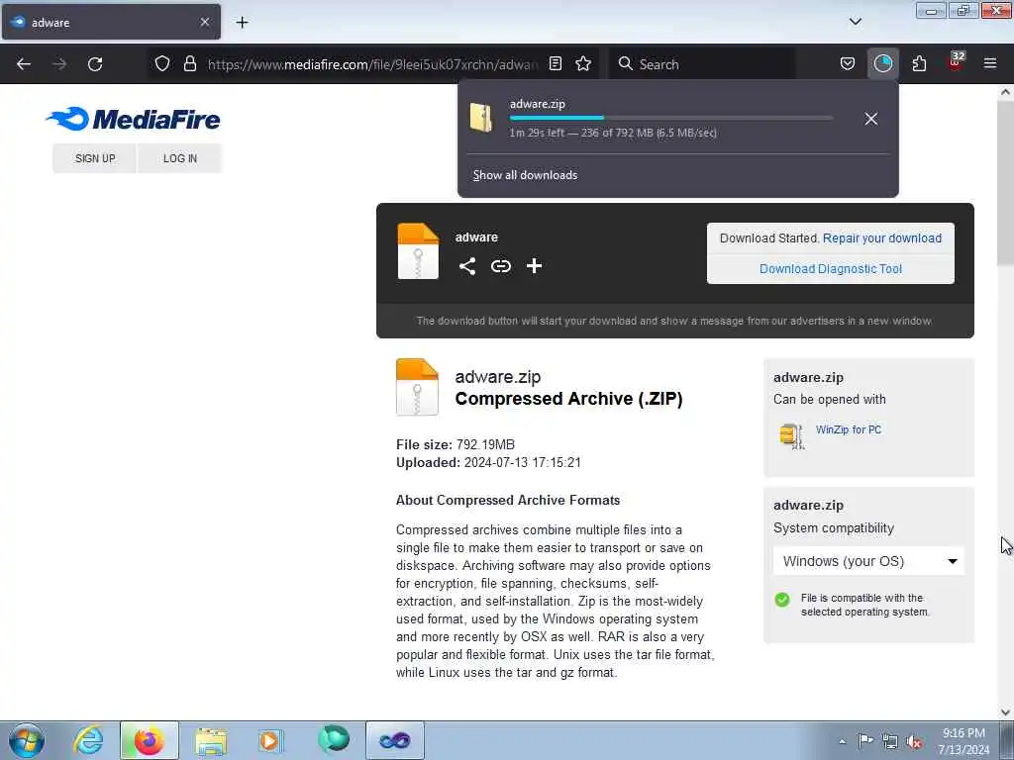Click the About Compressed Archive Formats heading

(x=508, y=500)
